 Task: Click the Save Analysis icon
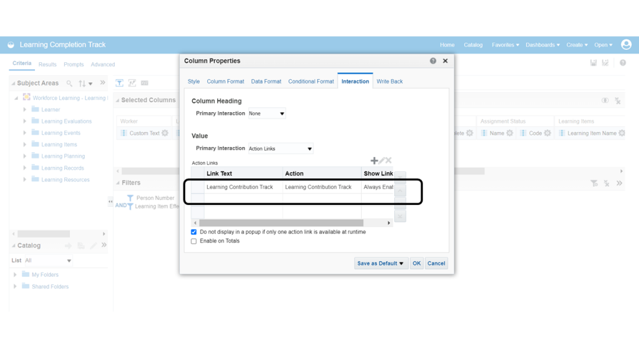[593, 63]
